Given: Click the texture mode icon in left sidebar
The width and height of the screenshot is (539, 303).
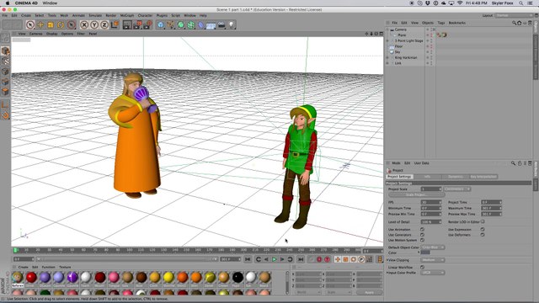Looking at the screenshot, I should pos(5,61).
